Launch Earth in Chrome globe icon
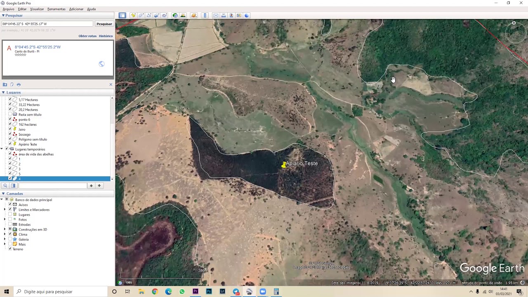Viewport: 528px width, 297px height. pyautogui.click(x=247, y=15)
